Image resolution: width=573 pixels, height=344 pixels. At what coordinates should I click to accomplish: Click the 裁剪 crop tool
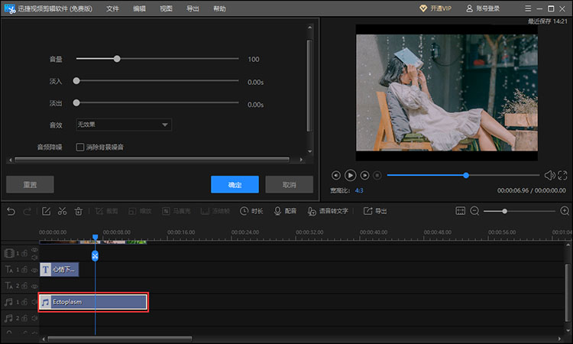pyautogui.click(x=106, y=211)
